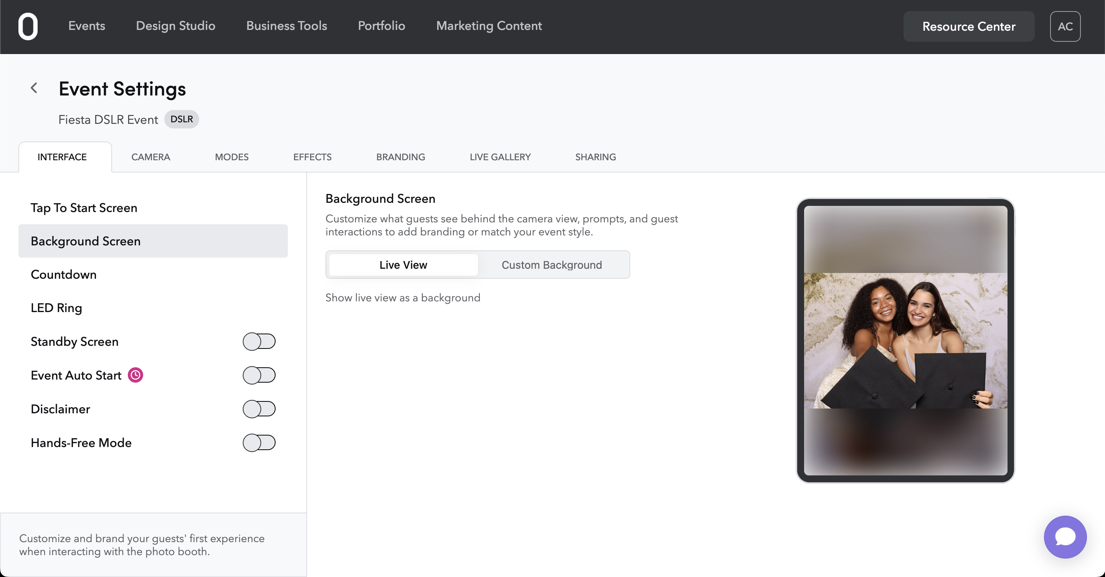Click the Event Auto Start label
1105x577 pixels.
(x=76, y=375)
